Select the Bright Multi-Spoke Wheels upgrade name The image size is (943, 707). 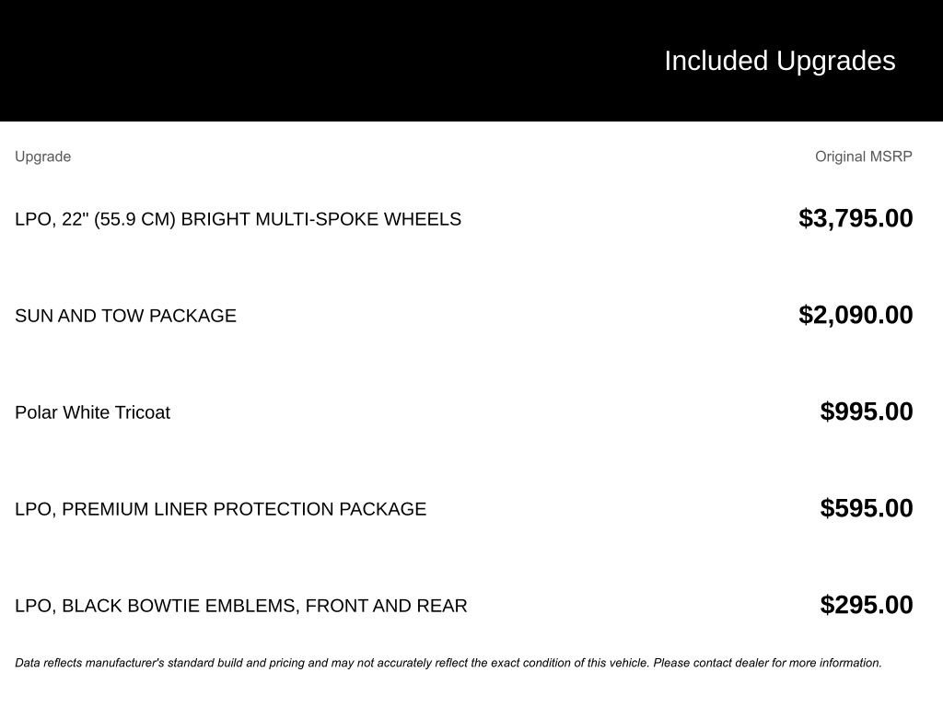pos(238,219)
